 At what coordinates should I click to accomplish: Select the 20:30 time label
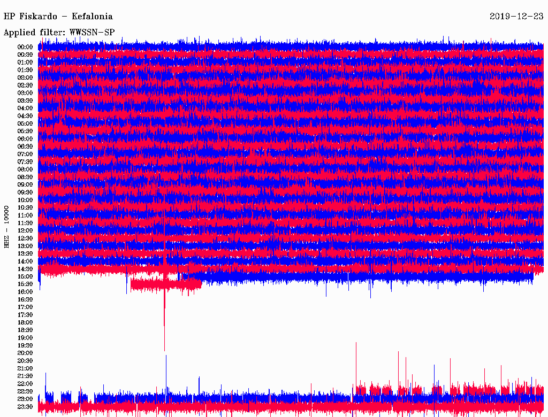[x=25, y=361]
